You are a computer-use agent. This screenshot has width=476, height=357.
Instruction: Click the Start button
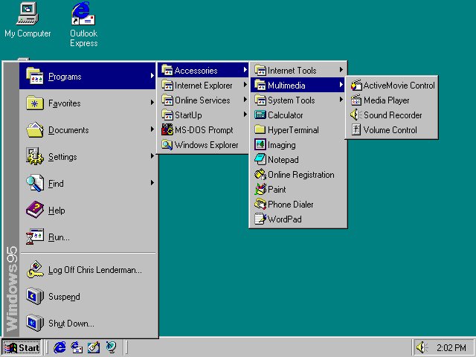pyautogui.click(x=22, y=347)
